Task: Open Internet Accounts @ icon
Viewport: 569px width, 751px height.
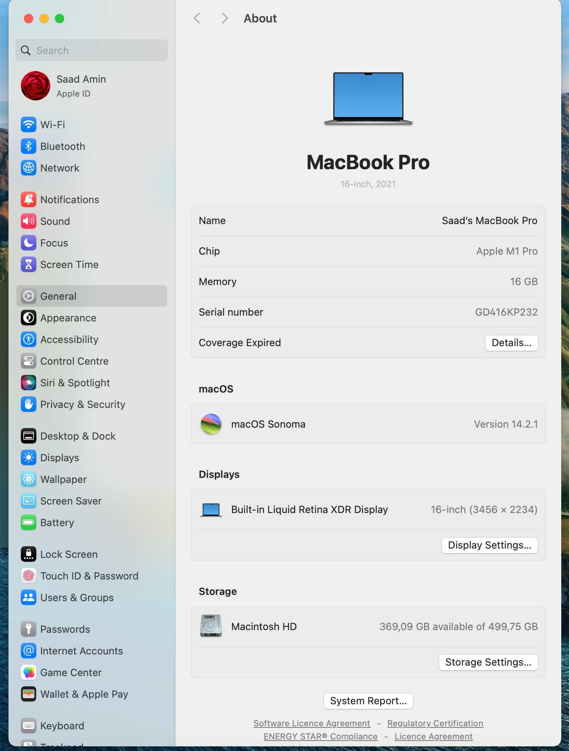Action: click(x=29, y=651)
